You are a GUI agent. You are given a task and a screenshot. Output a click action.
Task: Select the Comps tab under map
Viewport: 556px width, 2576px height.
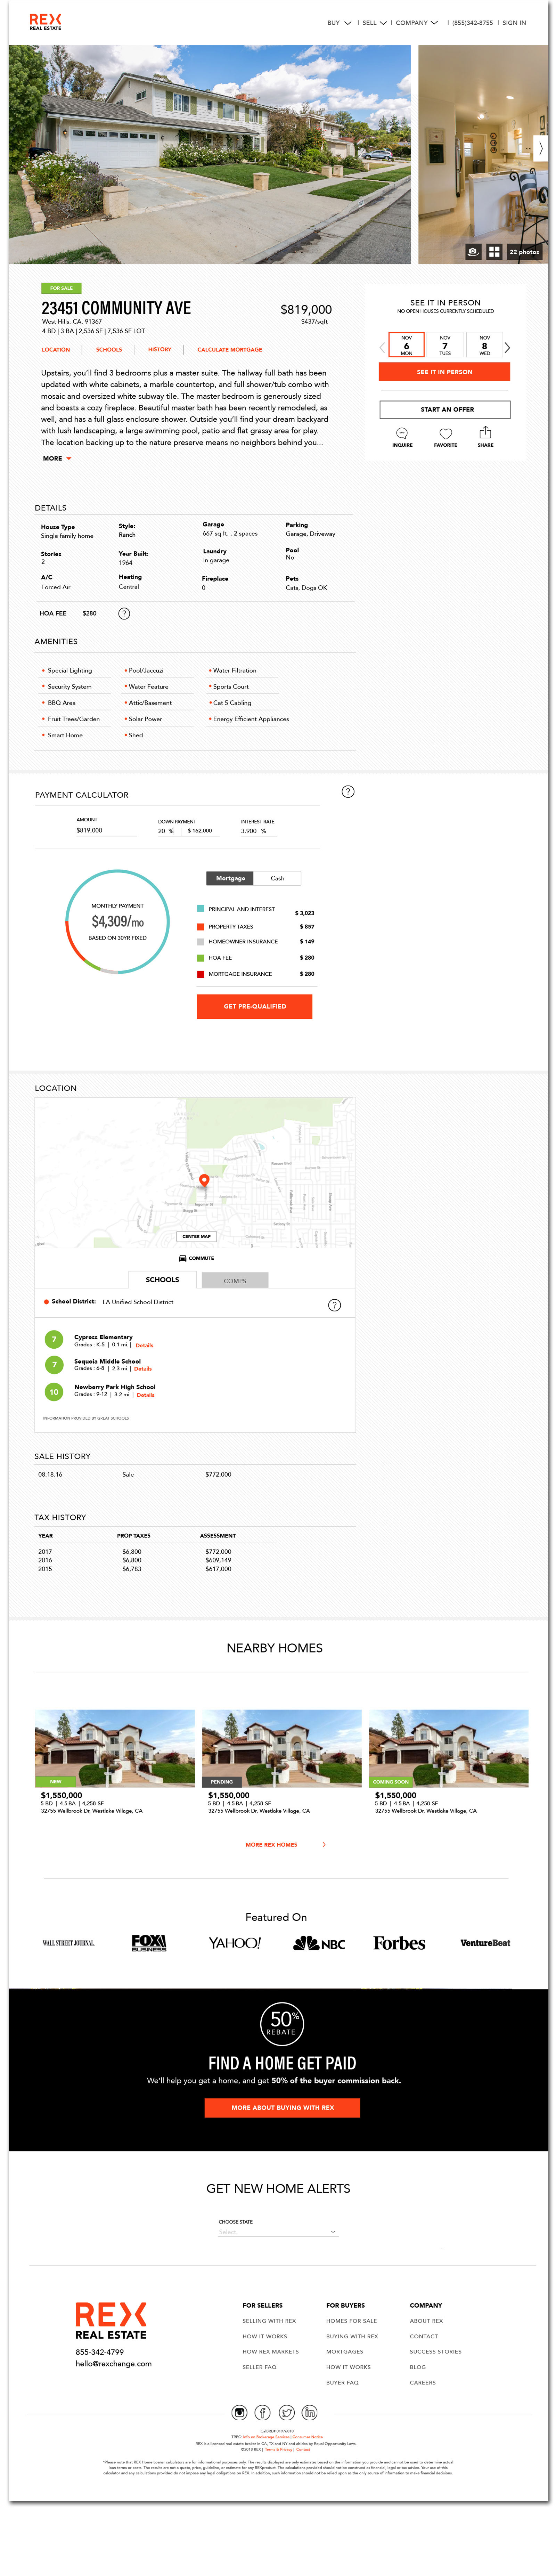point(235,1281)
